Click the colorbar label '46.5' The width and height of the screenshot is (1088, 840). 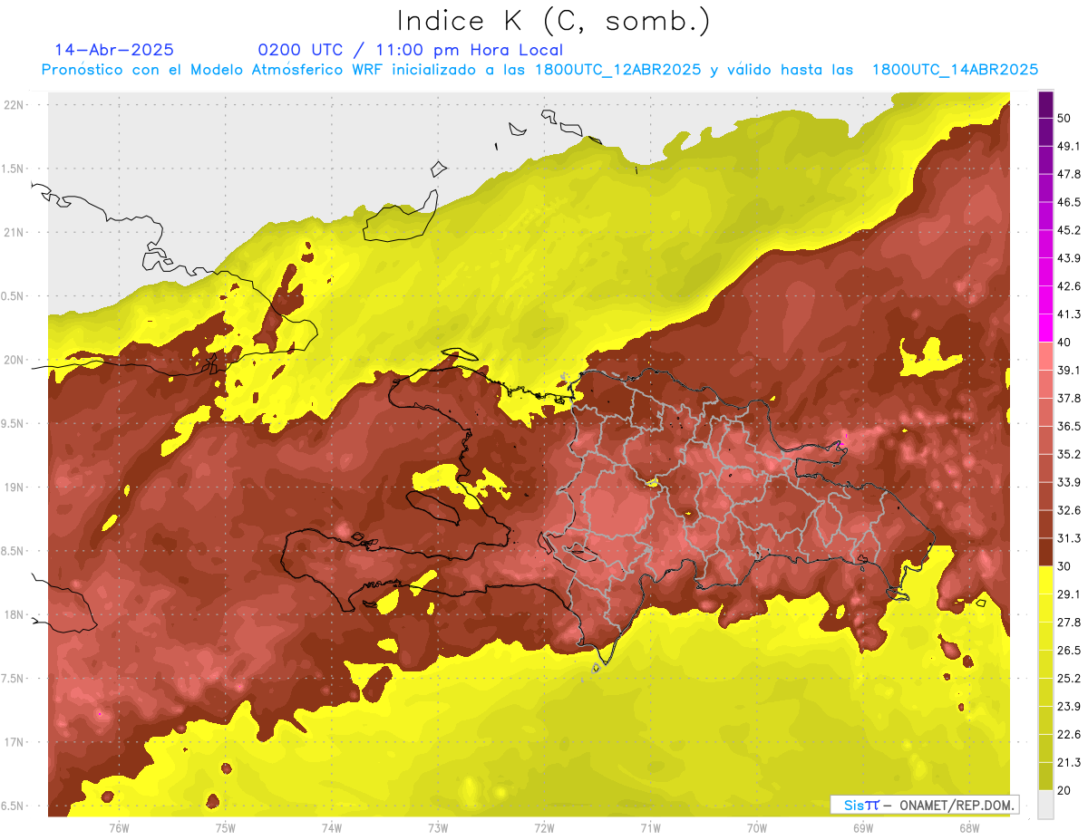(x=1069, y=202)
